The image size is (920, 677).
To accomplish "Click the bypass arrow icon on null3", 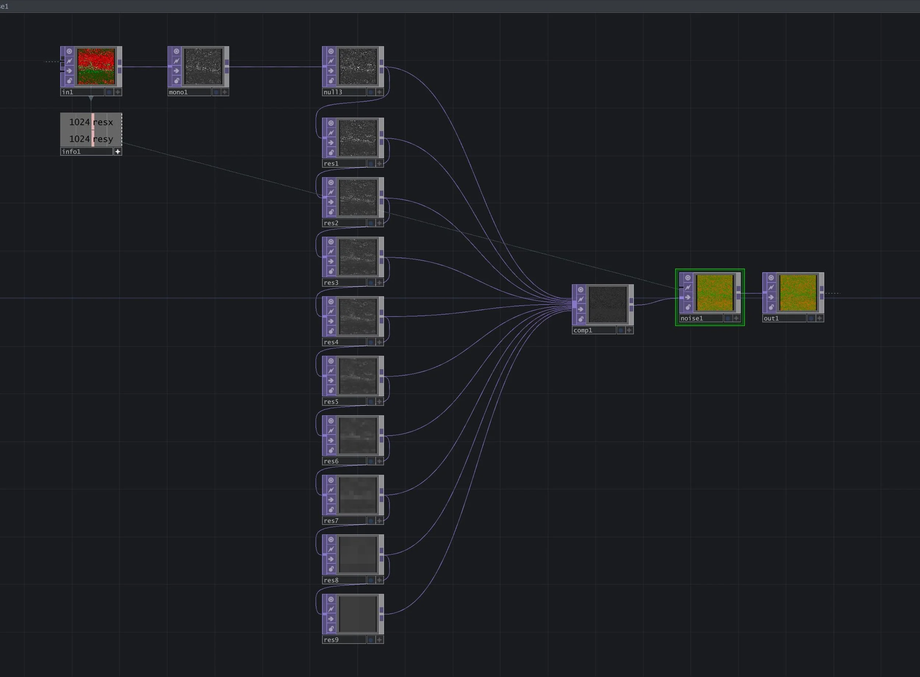I will tap(331, 71).
